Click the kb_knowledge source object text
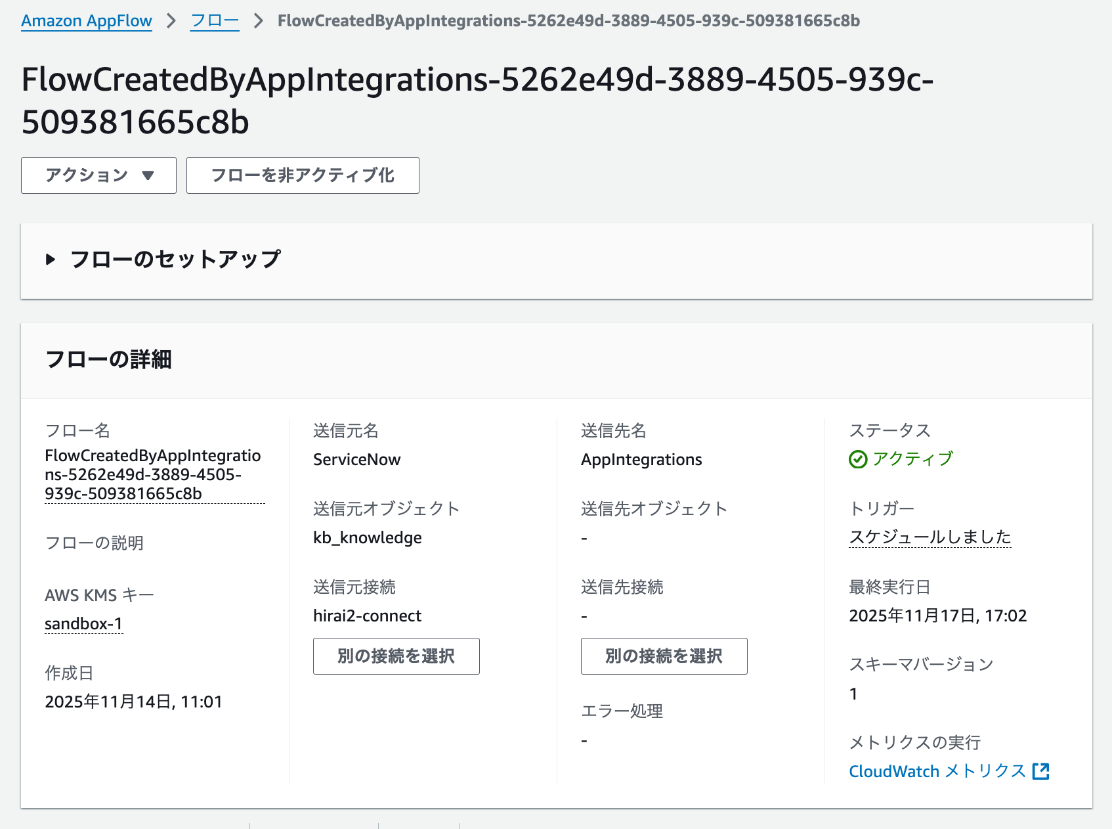1112x829 pixels. pyautogui.click(x=367, y=537)
